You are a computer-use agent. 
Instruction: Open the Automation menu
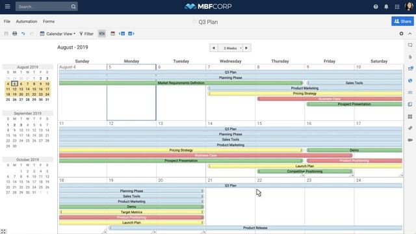27,21
